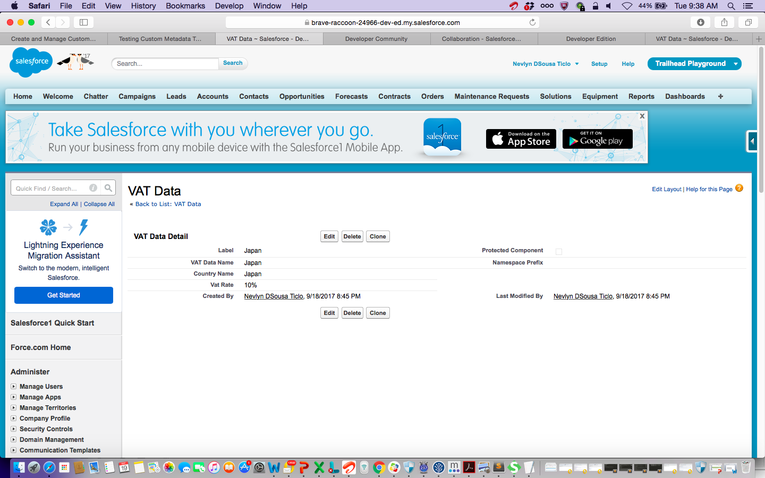
Task: Click Get Started for Lightning migration
Action: click(x=64, y=295)
